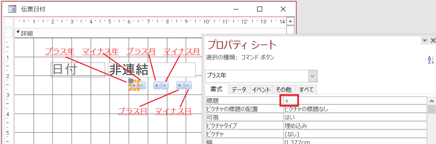
Task: Switch to the データ tab
Action: [x=239, y=89]
